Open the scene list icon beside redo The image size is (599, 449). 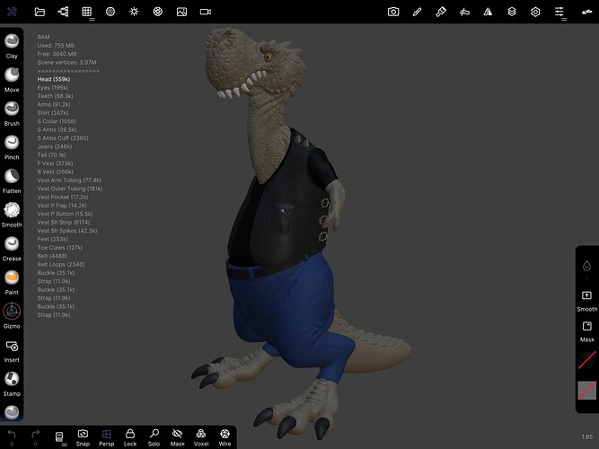coord(59,437)
